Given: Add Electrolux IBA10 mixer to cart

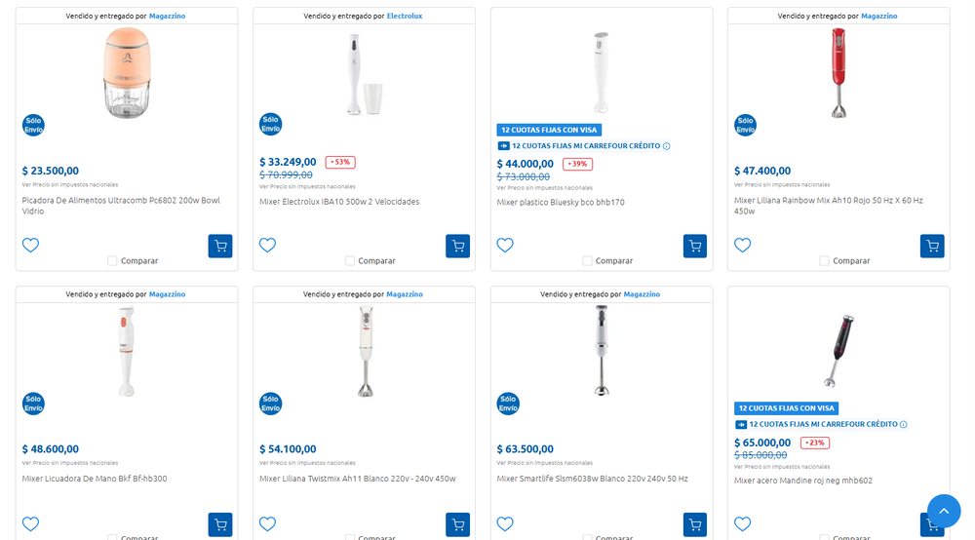Looking at the screenshot, I should 457,246.
